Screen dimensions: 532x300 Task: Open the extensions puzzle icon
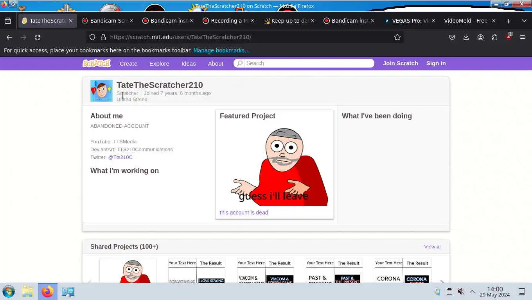pos(494,37)
